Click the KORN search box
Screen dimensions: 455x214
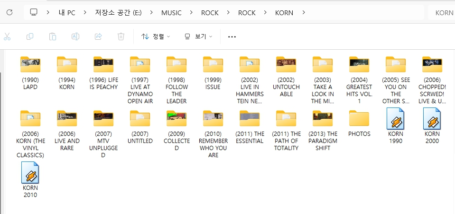point(441,13)
